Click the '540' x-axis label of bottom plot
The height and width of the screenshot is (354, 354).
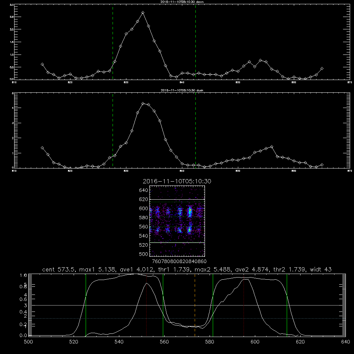[119, 342]
